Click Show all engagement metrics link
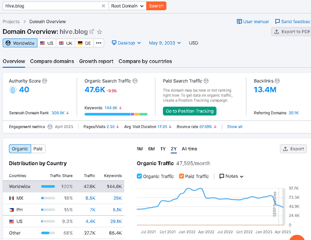This screenshot has height=240, width=311. (x=234, y=126)
